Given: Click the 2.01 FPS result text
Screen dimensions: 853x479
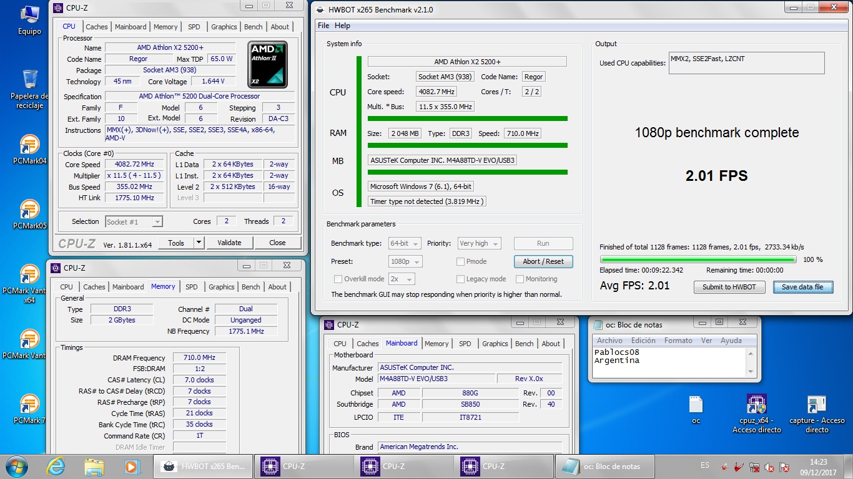Looking at the screenshot, I should pos(716,176).
